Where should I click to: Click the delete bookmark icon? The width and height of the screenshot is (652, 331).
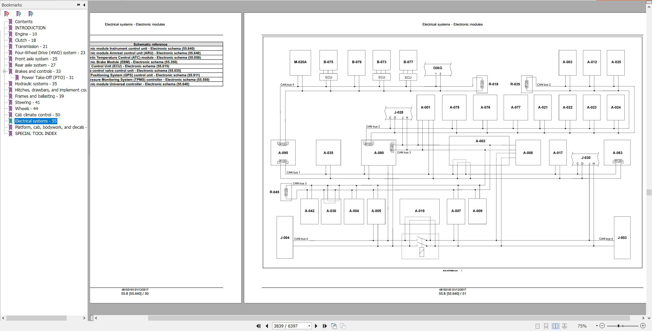coord(7,14)
